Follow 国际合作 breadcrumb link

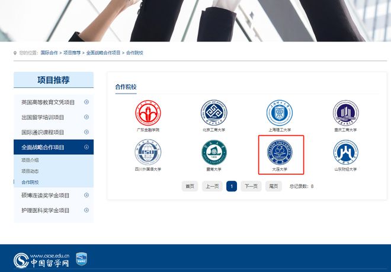coord(49,53)
